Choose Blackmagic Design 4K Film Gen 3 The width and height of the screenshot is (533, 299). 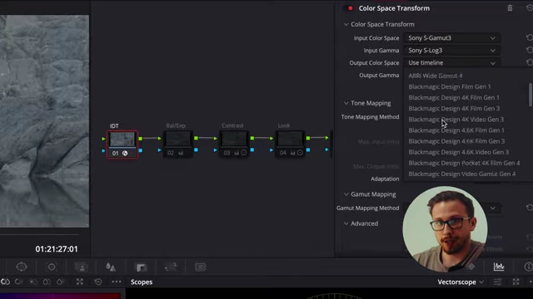(x=454, y=108)
